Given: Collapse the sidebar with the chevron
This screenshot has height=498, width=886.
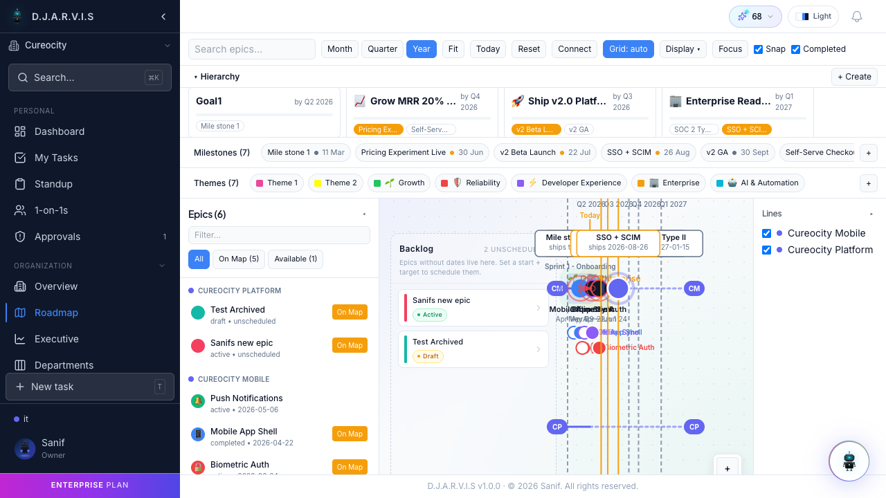Looking at the screenshot, I should tap(163, 17).
